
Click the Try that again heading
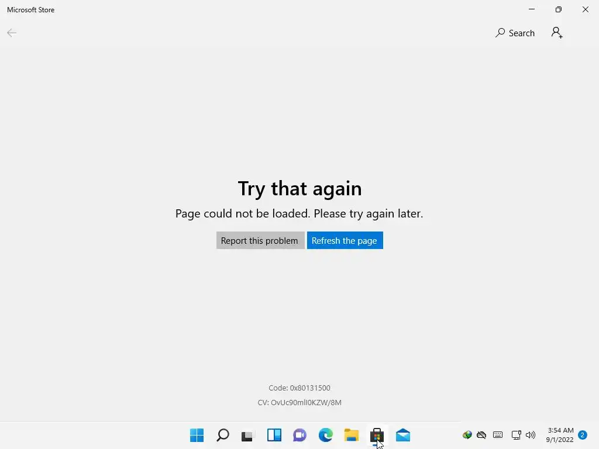tap(300, 189)
